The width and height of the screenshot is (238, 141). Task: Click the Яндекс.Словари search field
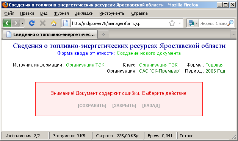click(x=213, y=23)
